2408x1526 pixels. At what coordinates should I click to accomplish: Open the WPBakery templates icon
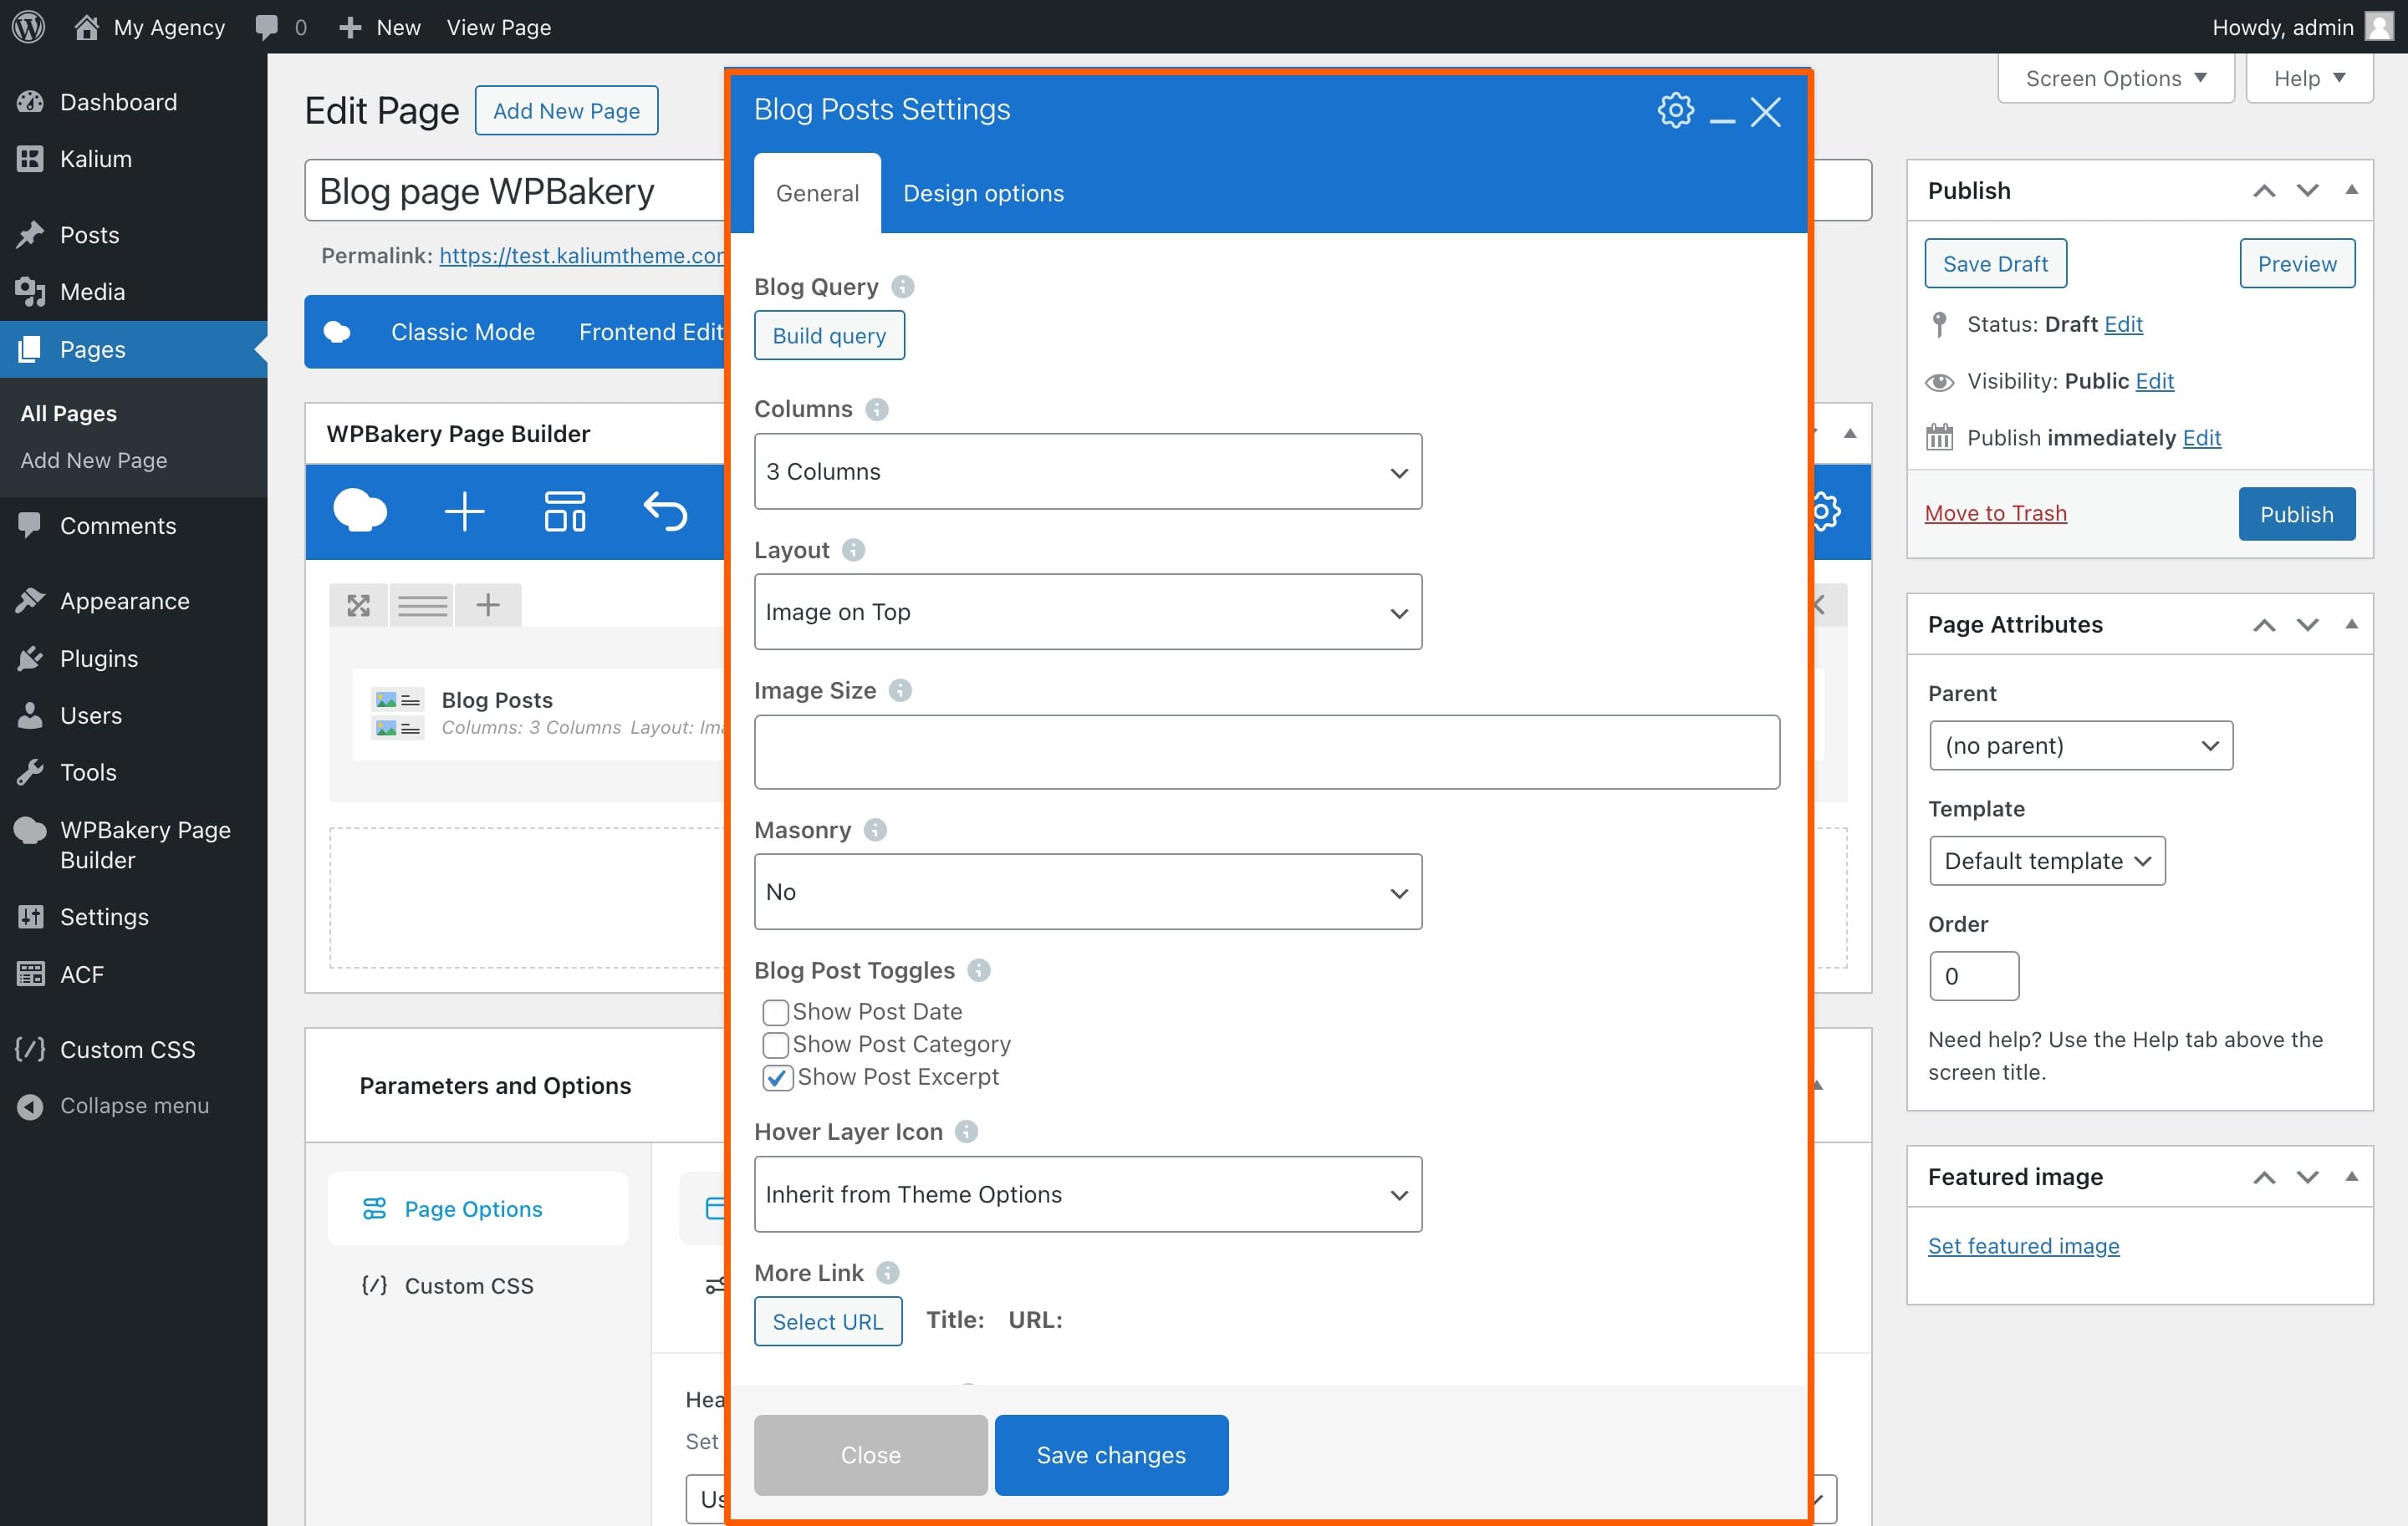coord(564,511)
